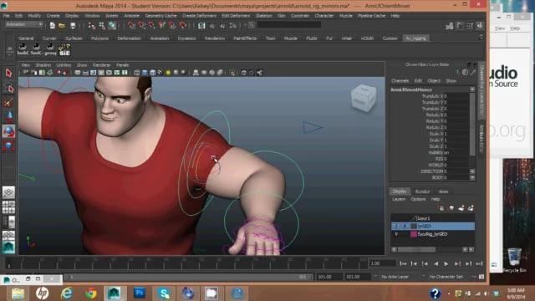This screenshot has width=535, height=301.
Task: Go to the start of playback range
Action: 403,263
